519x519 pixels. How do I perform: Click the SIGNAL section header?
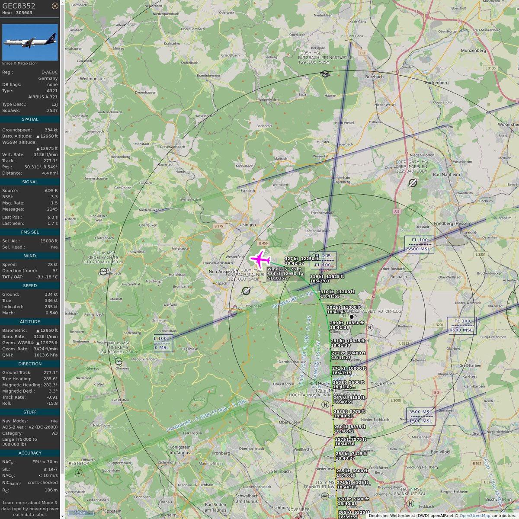30,182
